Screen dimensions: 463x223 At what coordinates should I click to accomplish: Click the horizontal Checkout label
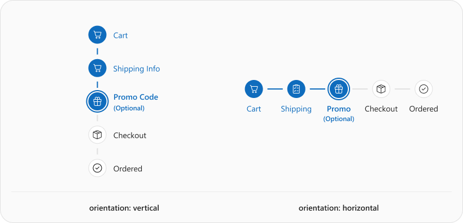click(x=381, y=109)
